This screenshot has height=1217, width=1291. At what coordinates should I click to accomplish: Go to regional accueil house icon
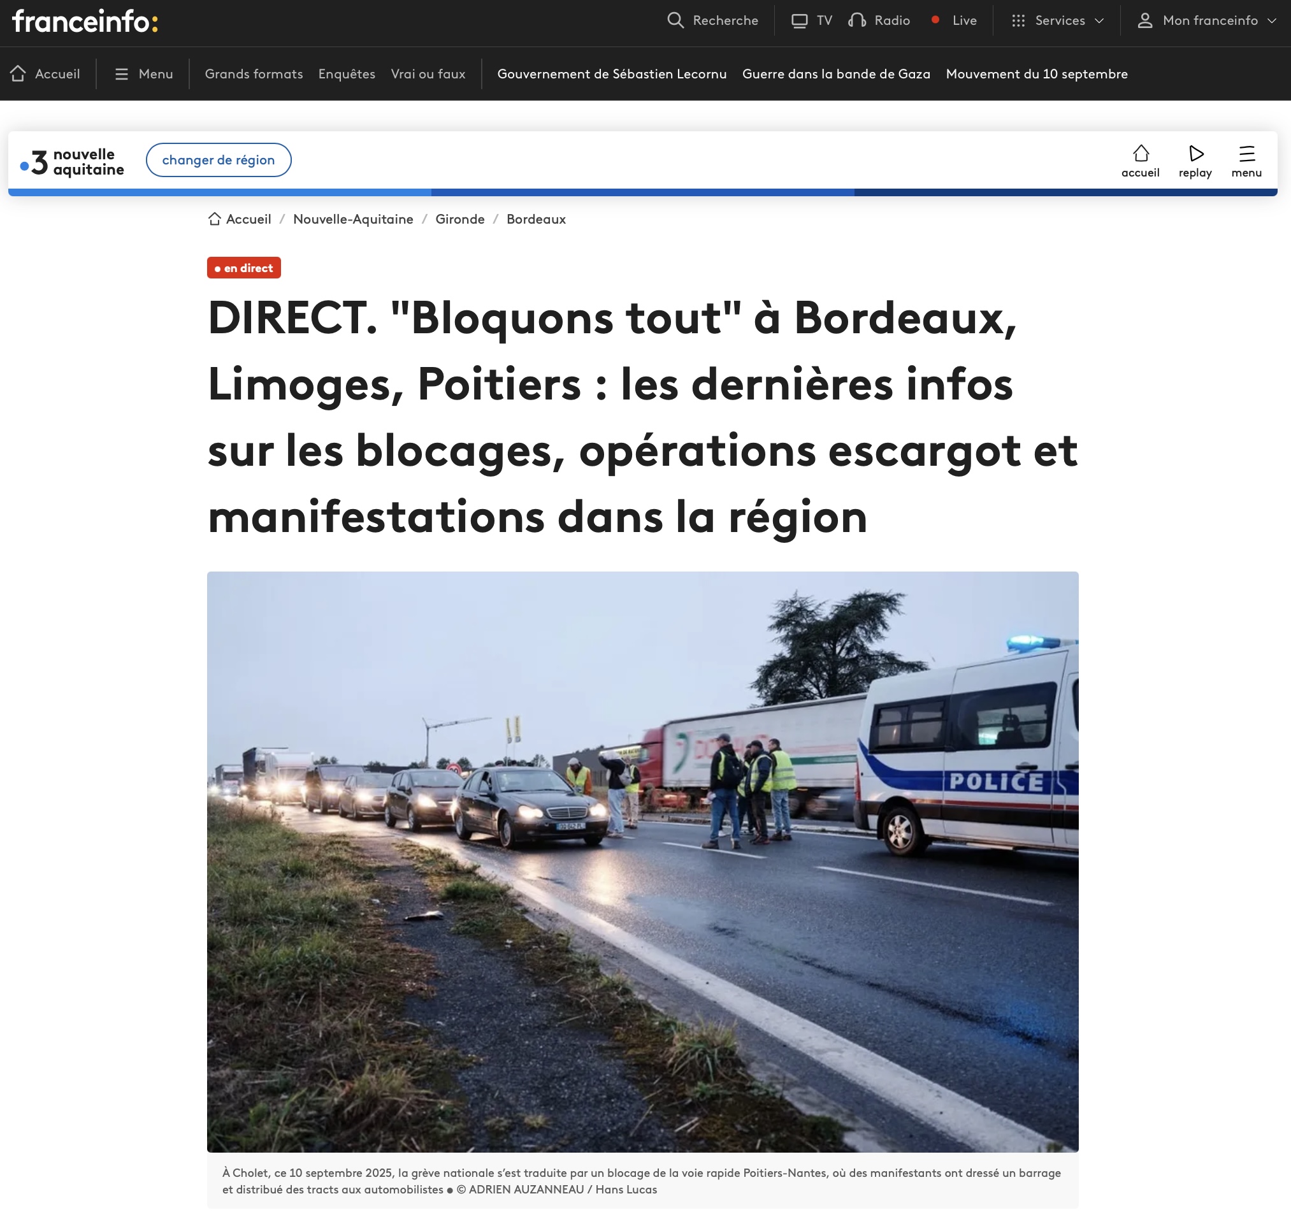click(1141, 154)
